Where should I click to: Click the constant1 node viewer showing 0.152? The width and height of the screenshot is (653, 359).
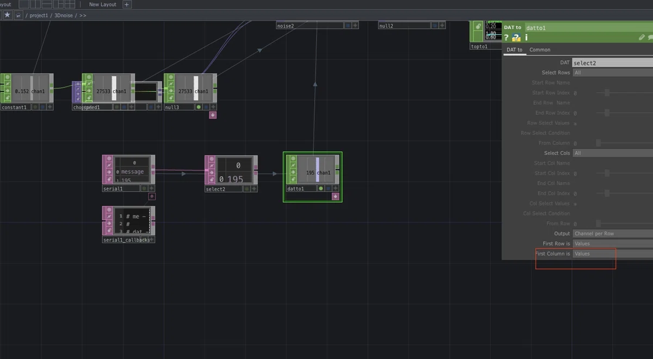click(x=30, y=88)
